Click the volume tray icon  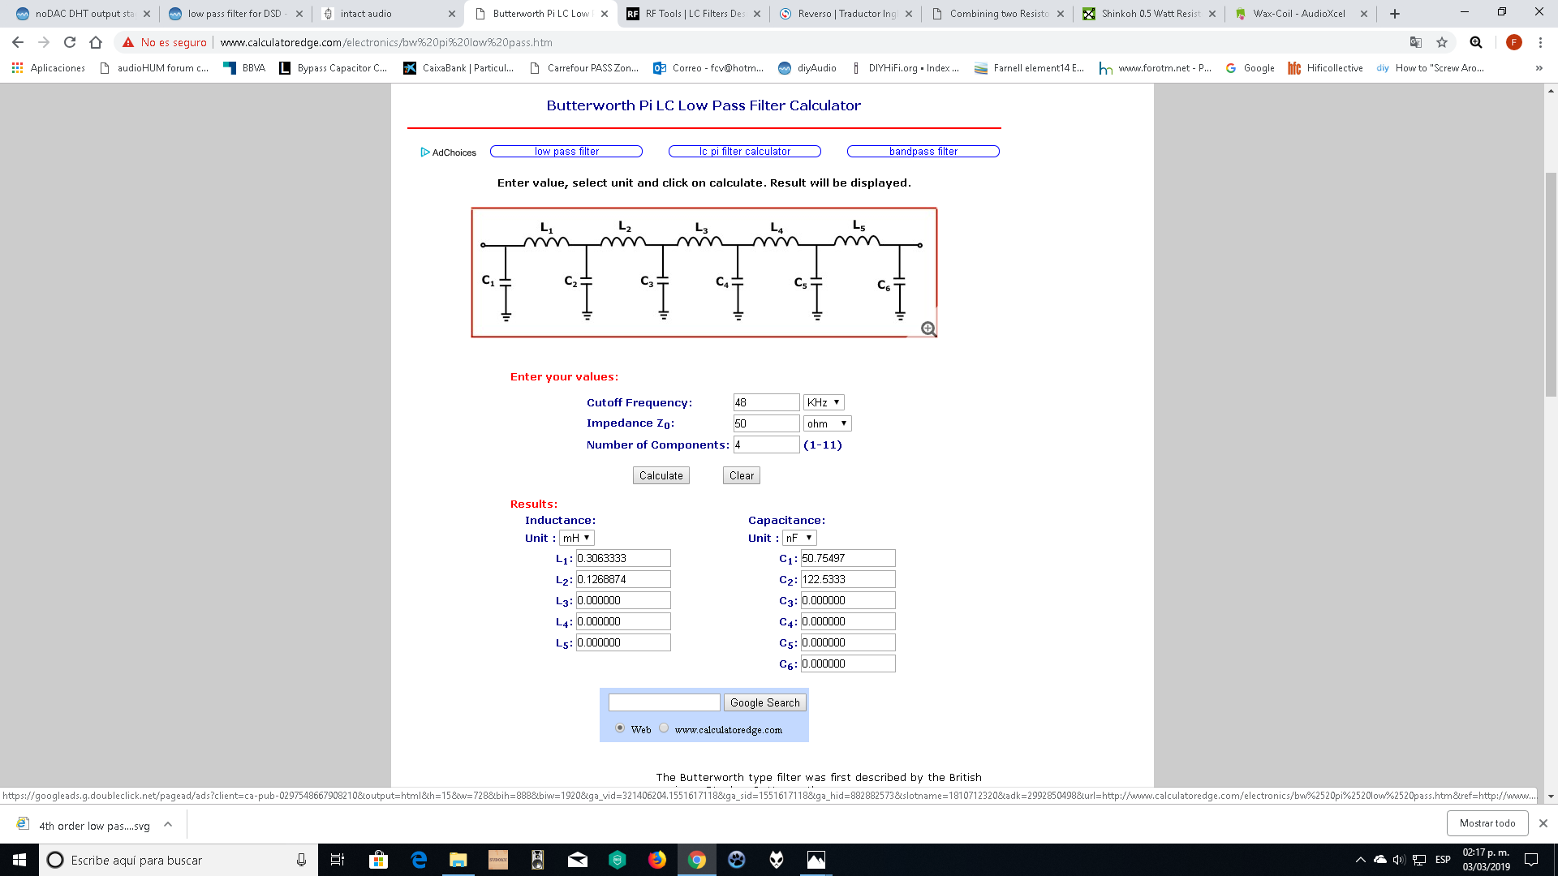[x=1399, y=860]
